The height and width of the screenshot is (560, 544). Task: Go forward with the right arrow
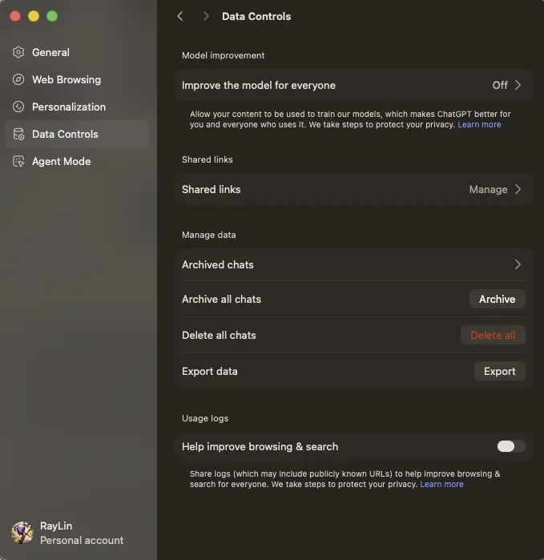pyautogui.click(x=206, y=16)
